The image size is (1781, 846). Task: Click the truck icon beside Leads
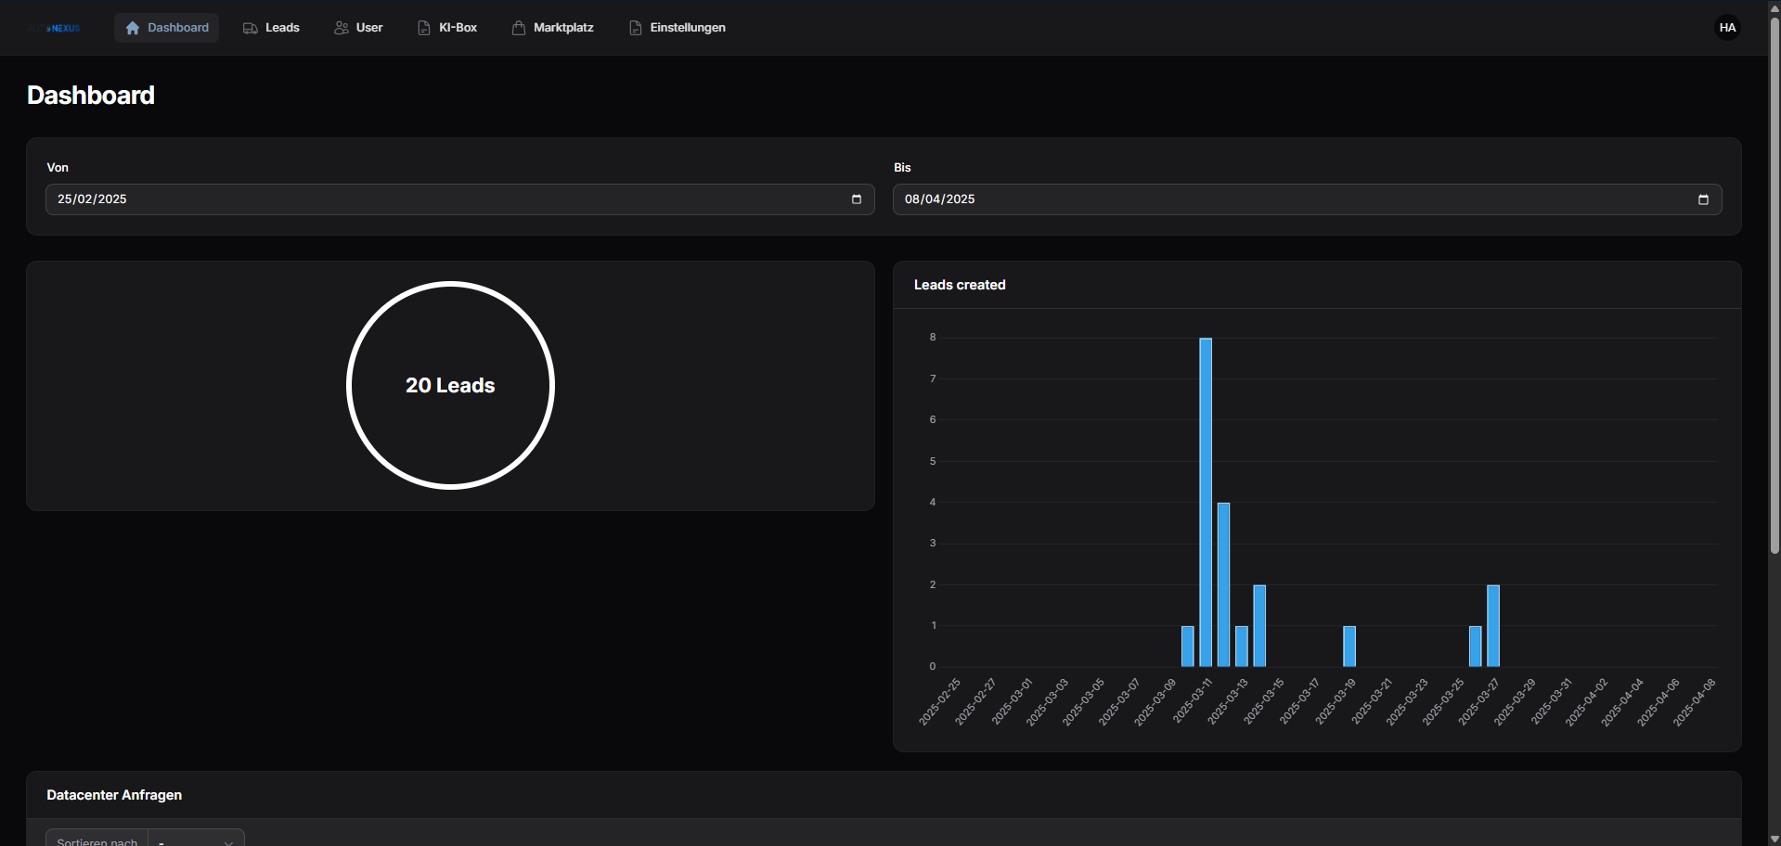point(250,28)
